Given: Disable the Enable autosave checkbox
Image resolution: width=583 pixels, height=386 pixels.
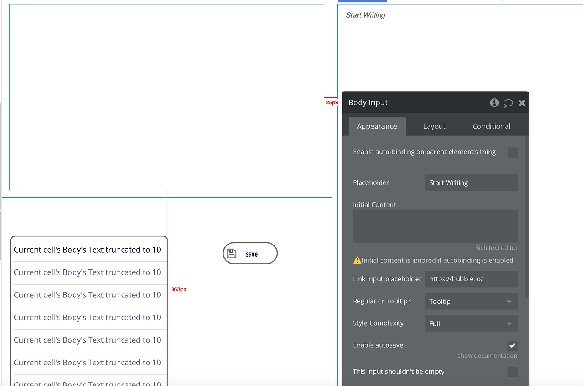Looking at the screenshot, I should tap(512, 345).
